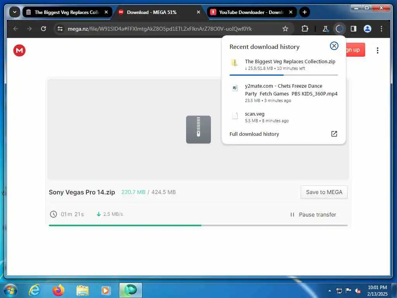Launch Firefox from taskbar

coord(58,290)
